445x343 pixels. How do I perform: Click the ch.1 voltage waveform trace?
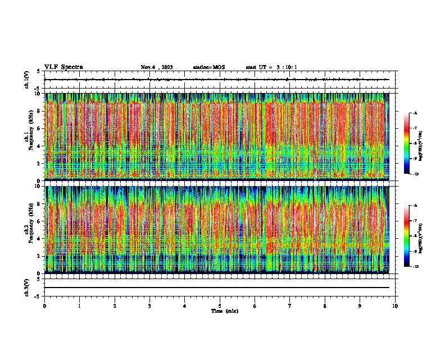coord(217,80)
